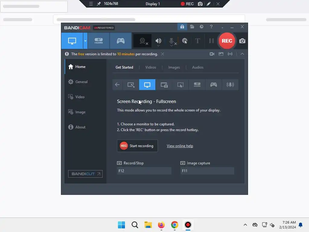Viewport: 309px width, 232px height.
Task: Click the BANDICUT button
Action: [x=85, y=174]
